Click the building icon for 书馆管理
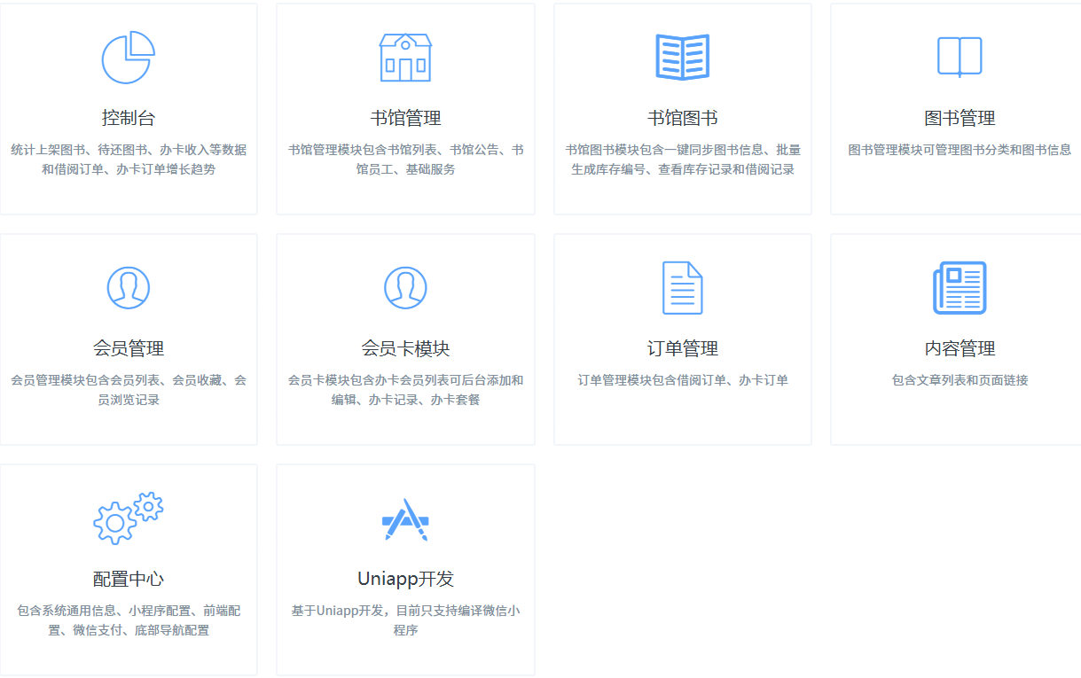Viewport: 1081px width, 678px height. 405,58
